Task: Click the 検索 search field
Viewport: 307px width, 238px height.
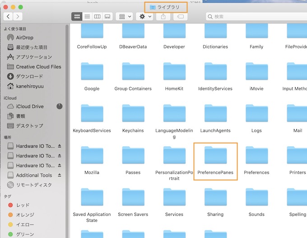Action: point(256,16)
